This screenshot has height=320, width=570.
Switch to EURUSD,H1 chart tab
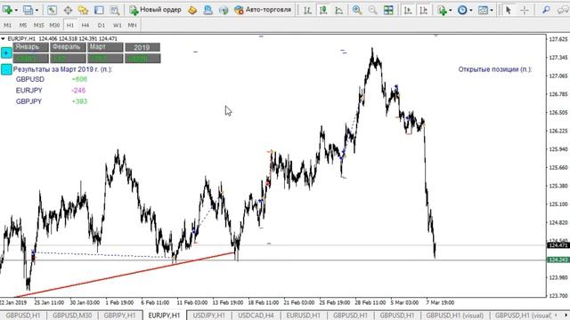(x=303, y=316)
